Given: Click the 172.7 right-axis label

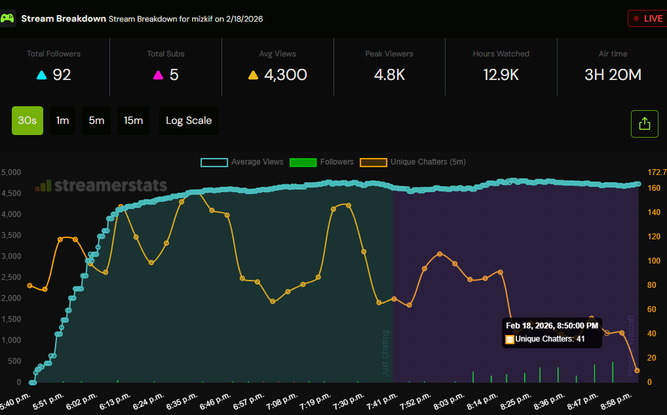Looking at the screenshot, I should (657, 172).
